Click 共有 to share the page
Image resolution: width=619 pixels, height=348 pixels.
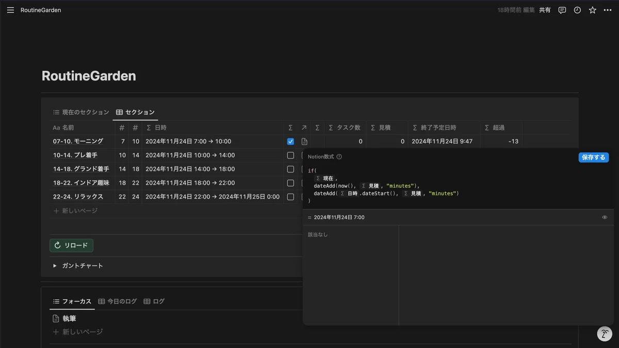(545, 10)
